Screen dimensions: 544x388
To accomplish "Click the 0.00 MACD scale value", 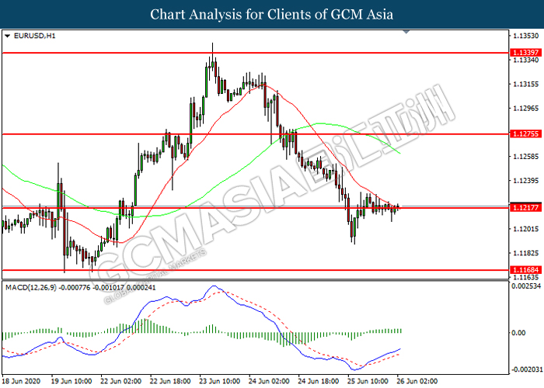I will (518, 333).
